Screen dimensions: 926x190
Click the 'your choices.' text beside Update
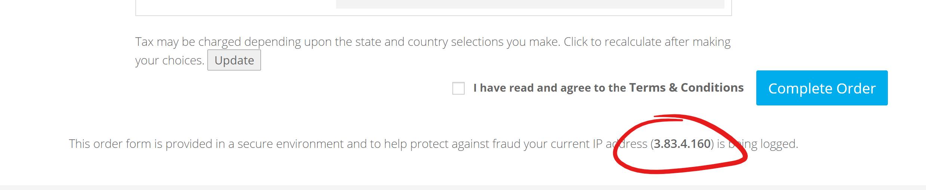click(170, 60)
